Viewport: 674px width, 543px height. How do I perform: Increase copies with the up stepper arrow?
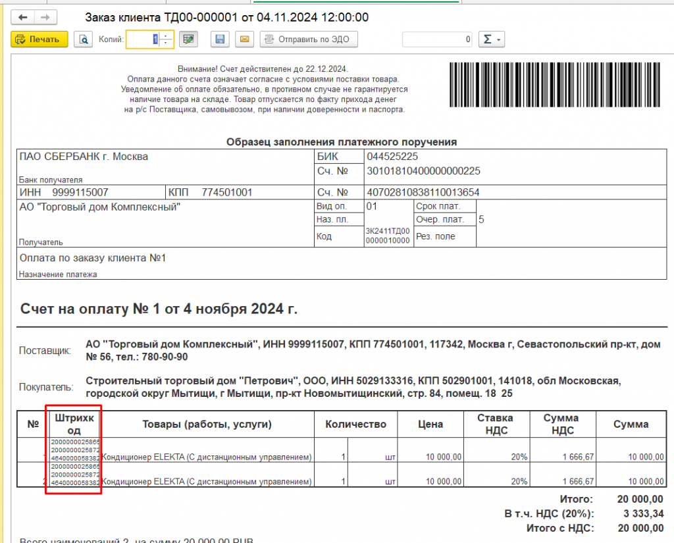click(x=166, y=36)
